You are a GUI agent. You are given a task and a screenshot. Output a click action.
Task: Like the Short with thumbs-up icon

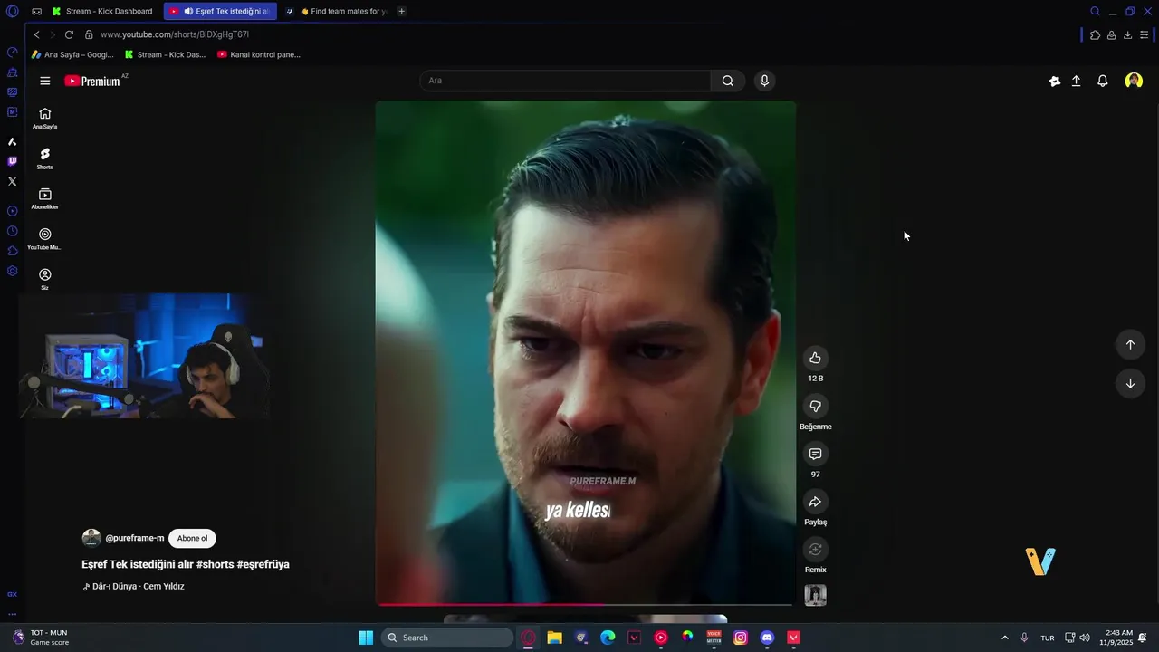pyautogui.click(x=815, y=358)
